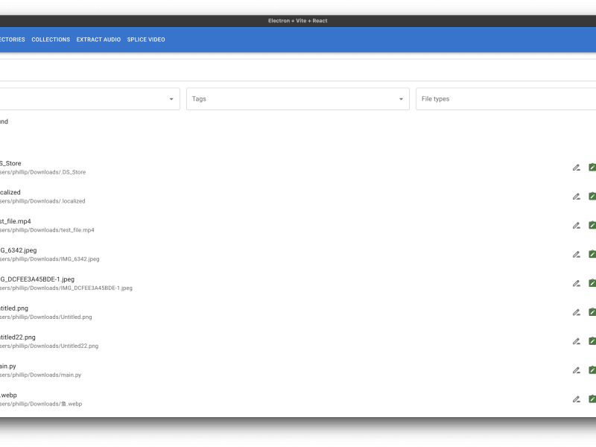
Task: Edit Untitled.png with the pencil icon
Action: point(576,312)
